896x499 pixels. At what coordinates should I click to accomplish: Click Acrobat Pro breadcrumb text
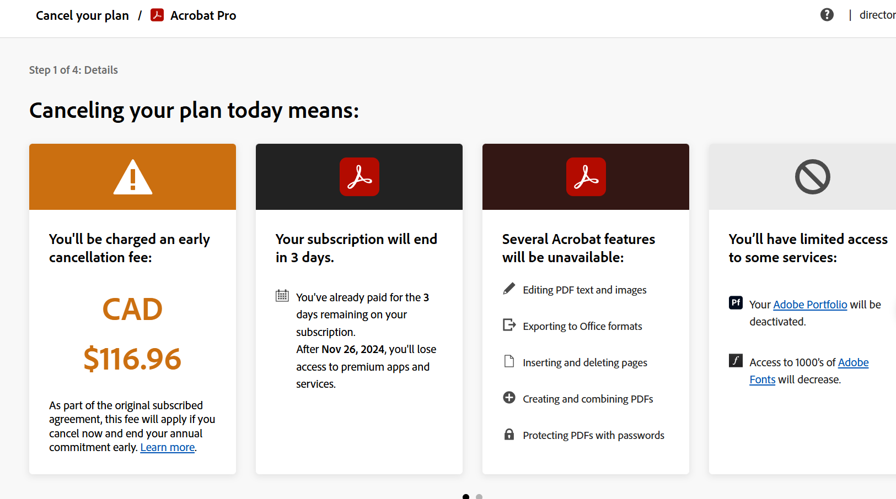point(203,15)
